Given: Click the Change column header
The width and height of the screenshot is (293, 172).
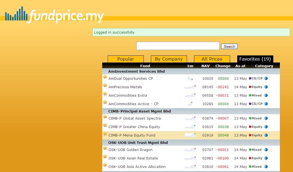Looking at the screenshot, I should coord(223,66).
